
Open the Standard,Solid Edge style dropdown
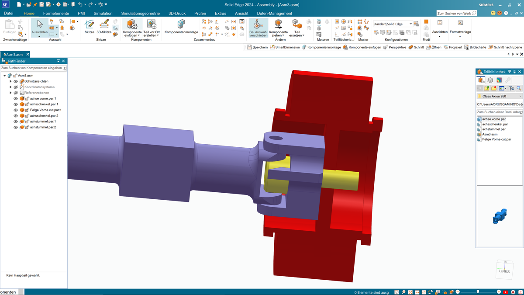pos(410,24)
